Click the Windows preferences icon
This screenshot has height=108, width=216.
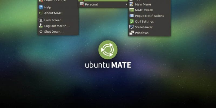point(131,33)
